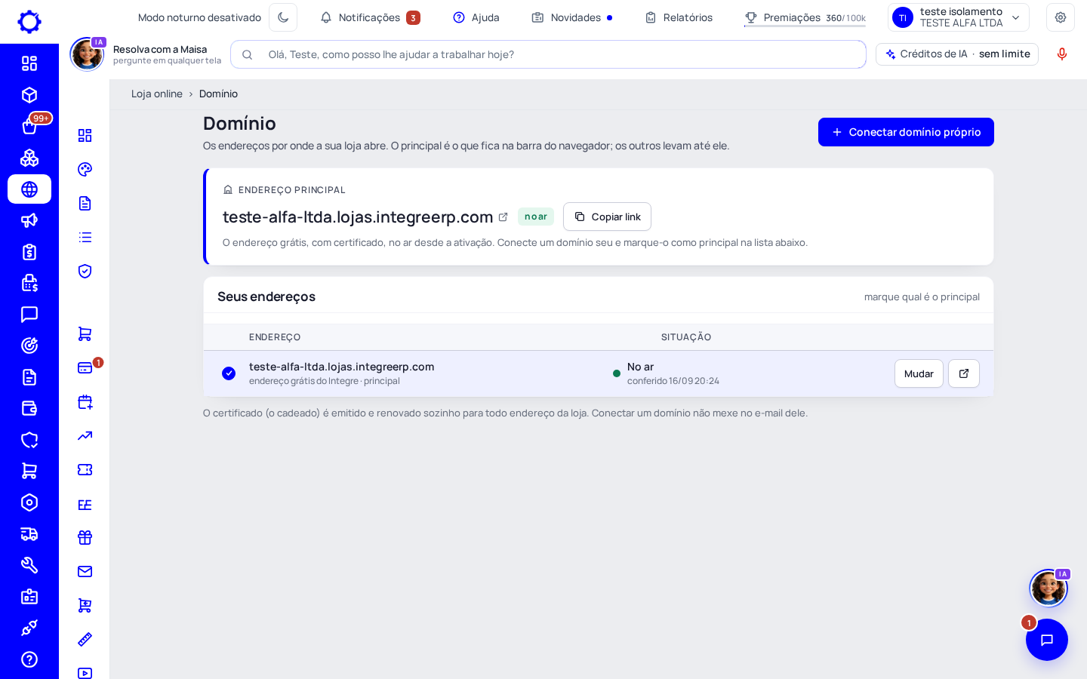Open the plug integrations icon
Viewport: 1087px width, 679px height.
(29, 628)
